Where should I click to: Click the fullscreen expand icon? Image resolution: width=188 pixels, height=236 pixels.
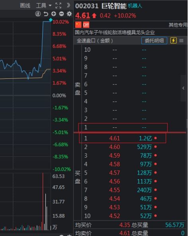(58, 6)
